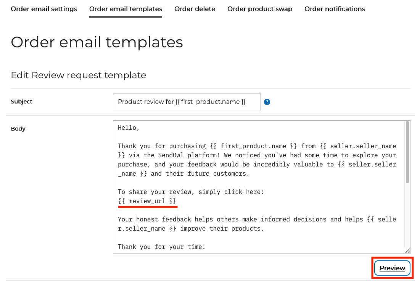Viewport: 420px width, 281px height.
Task: Click the textarea resize handle corner
Action: click(x=407, y=250)
